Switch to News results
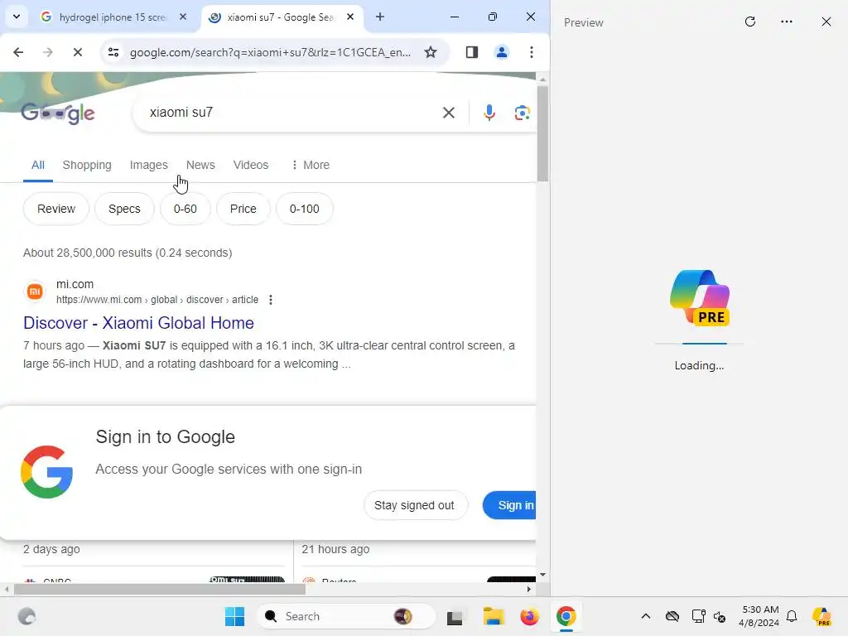The image size is (848, 636). tap(200, 165)
